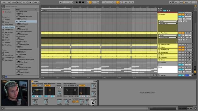Open the Track Volume automation dropdown
This screenshot has width=198, height=111.
pyautogui.click(x=168, y=38)
